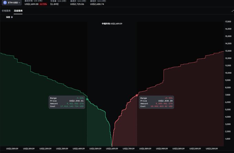Click the US$2,589.09 price axis label
This screenshot has height=153, width=234.
coord(95,149)
